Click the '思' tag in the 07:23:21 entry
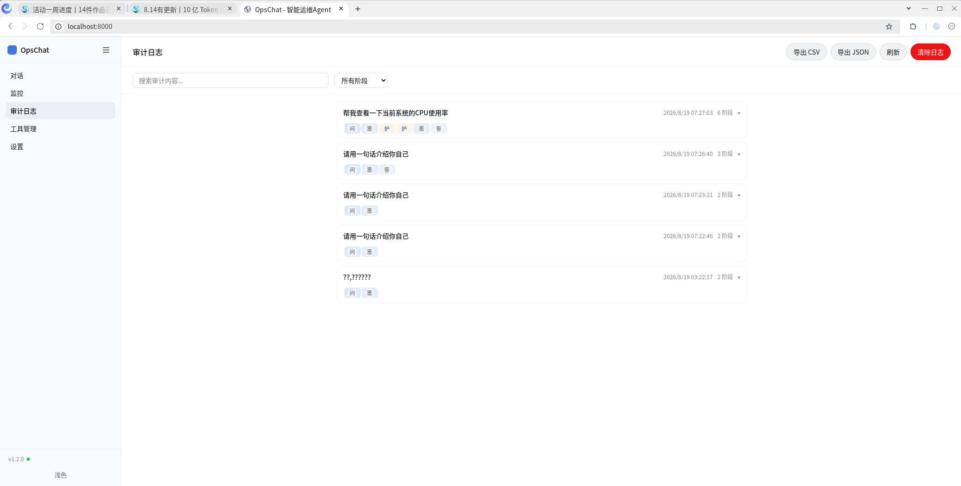 pyautogui.click(x=370, y=211)
